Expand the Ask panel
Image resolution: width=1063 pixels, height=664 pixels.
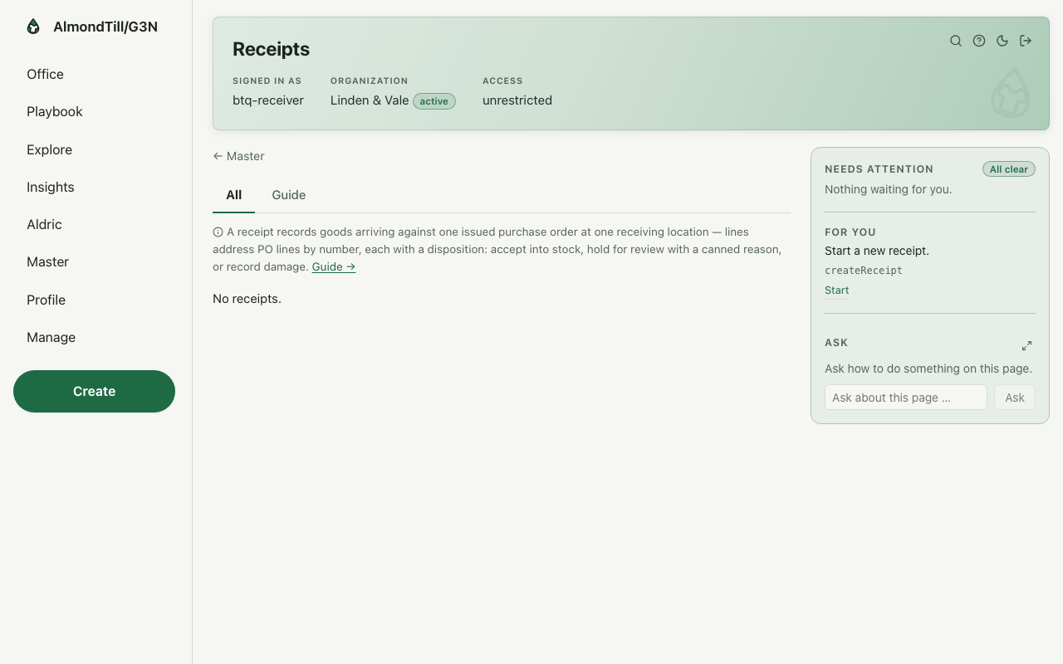1026,345
